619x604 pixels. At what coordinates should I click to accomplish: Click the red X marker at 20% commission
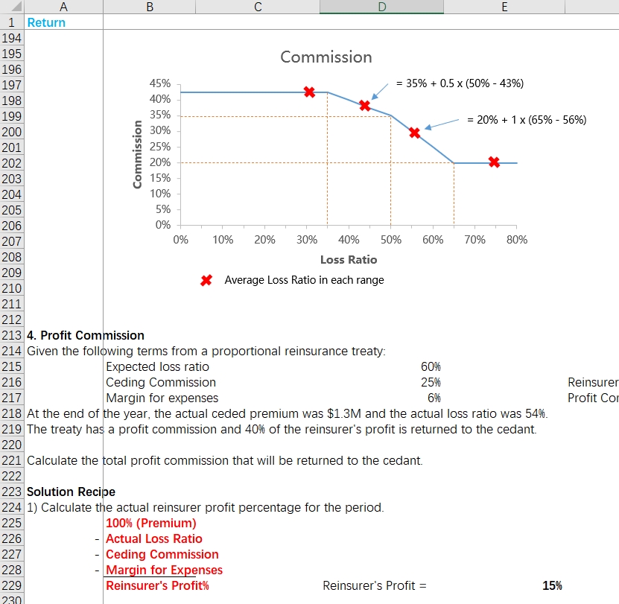(x=494, y=162)
